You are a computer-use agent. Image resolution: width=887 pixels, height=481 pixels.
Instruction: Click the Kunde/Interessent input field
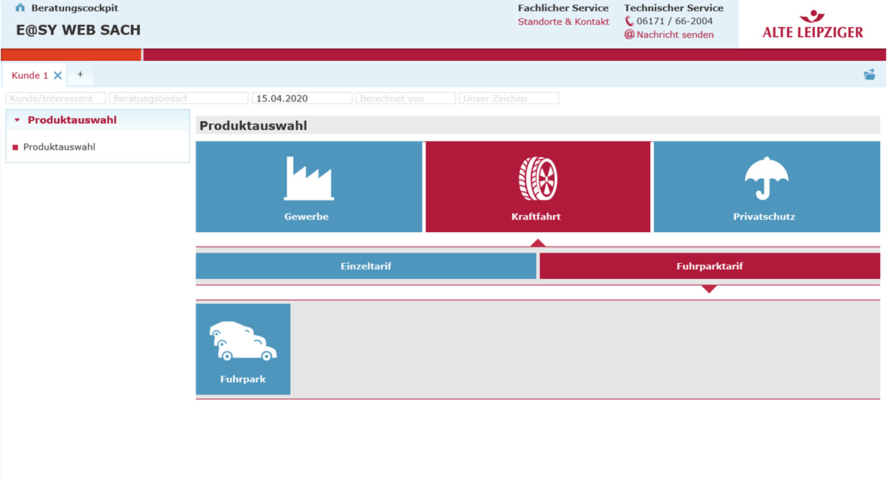[56, 98]
